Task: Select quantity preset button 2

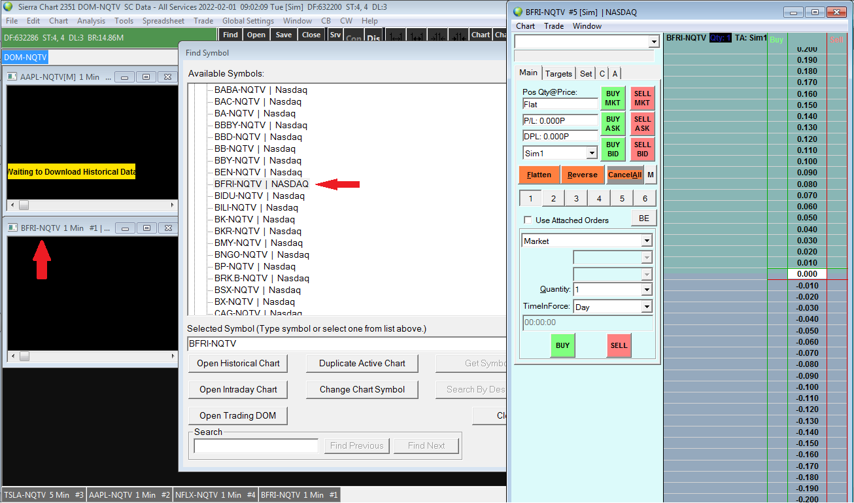Action: pyautogui.click(x=553, y=198)
